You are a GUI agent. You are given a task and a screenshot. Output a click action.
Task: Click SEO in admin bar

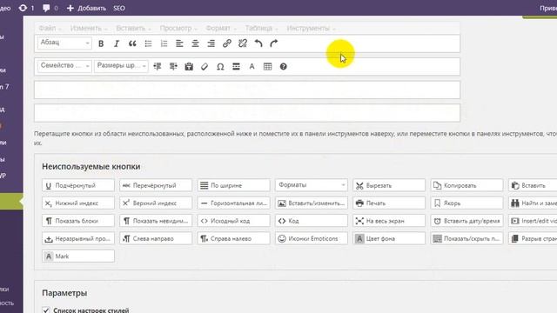119,8
